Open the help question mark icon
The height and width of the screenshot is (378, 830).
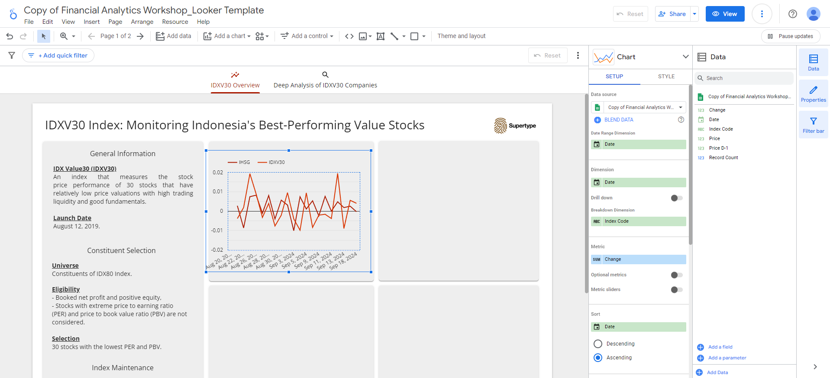point(792,14)
